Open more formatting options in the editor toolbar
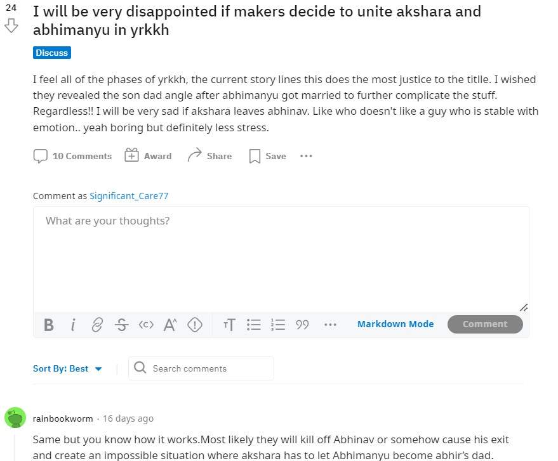558x461 pixels. coord(330,325)
